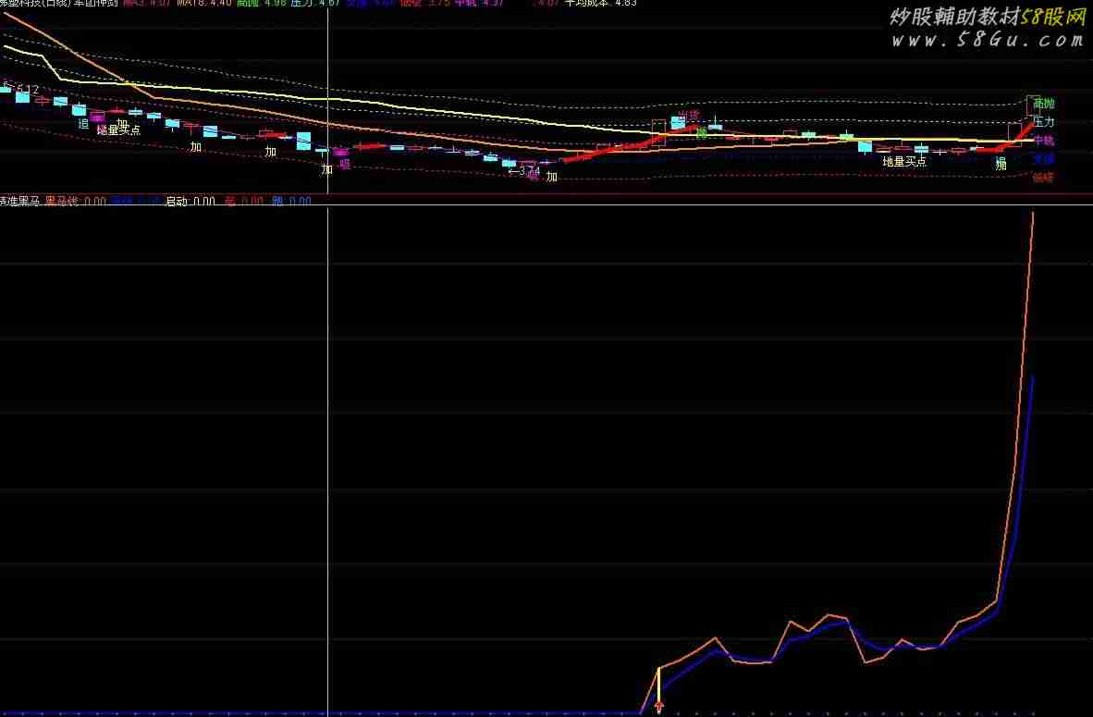
Task: Click the 中轨 middle band label
Action: pos(1043,141)
